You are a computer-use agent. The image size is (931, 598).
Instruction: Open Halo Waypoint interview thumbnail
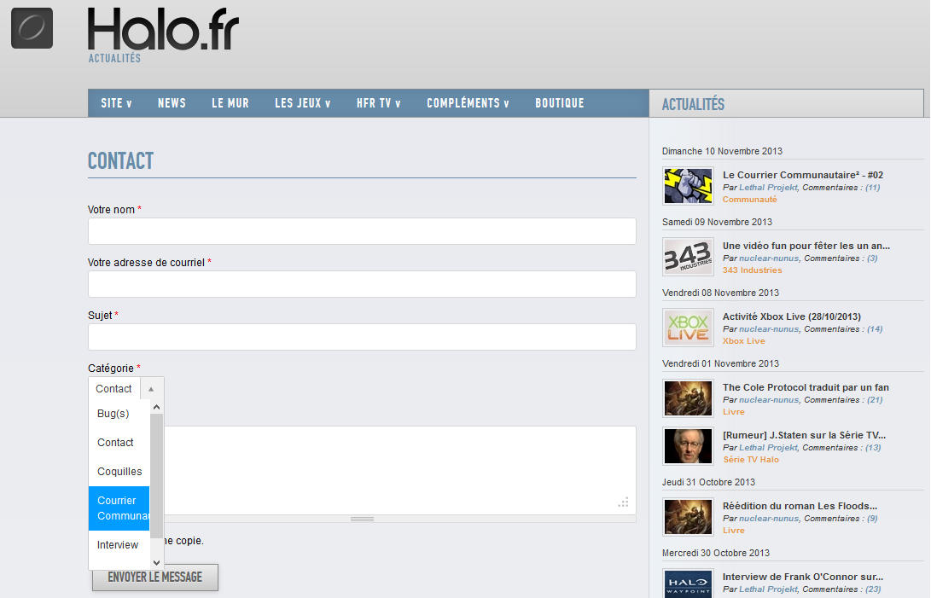coord(688,583)
